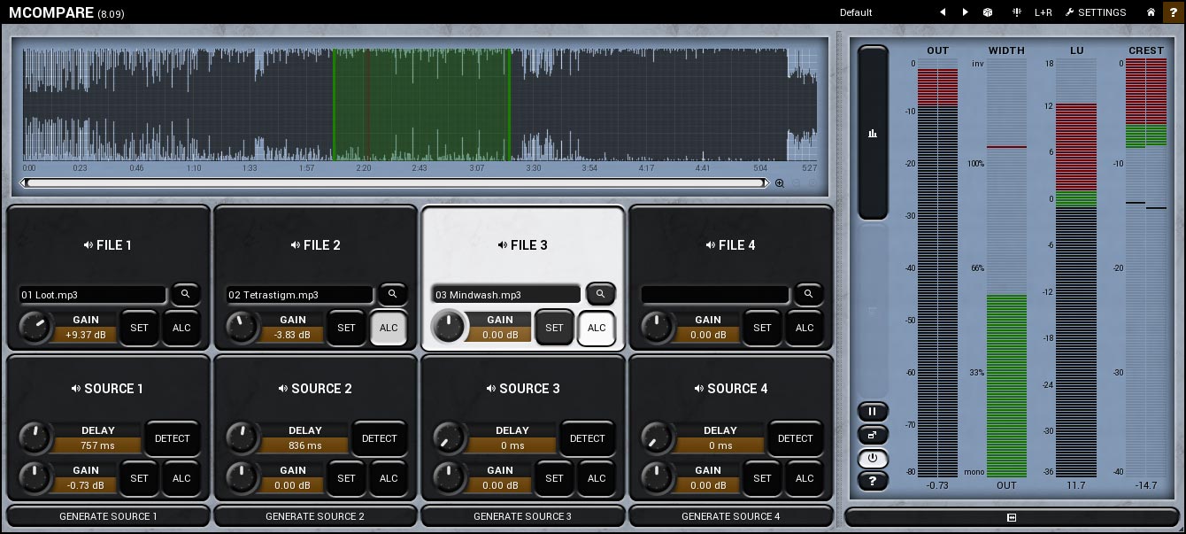1186x534 pixels.
Task: Collapse the meters panel with bottom bar
Action: 1012,517
